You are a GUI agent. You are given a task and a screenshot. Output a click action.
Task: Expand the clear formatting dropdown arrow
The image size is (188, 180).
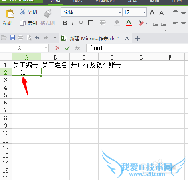(146, 23)
